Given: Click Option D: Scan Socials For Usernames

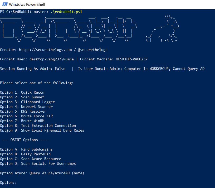Looking at the screenshot, I should click(38, 163).
